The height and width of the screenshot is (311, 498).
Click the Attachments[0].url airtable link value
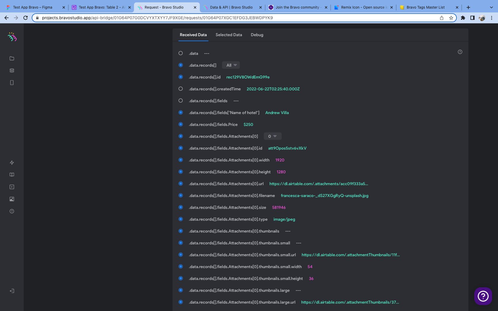[x=319, y=184]
